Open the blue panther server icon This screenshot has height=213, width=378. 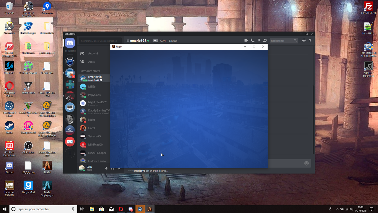pyautogui.click(x=70, y=62)
